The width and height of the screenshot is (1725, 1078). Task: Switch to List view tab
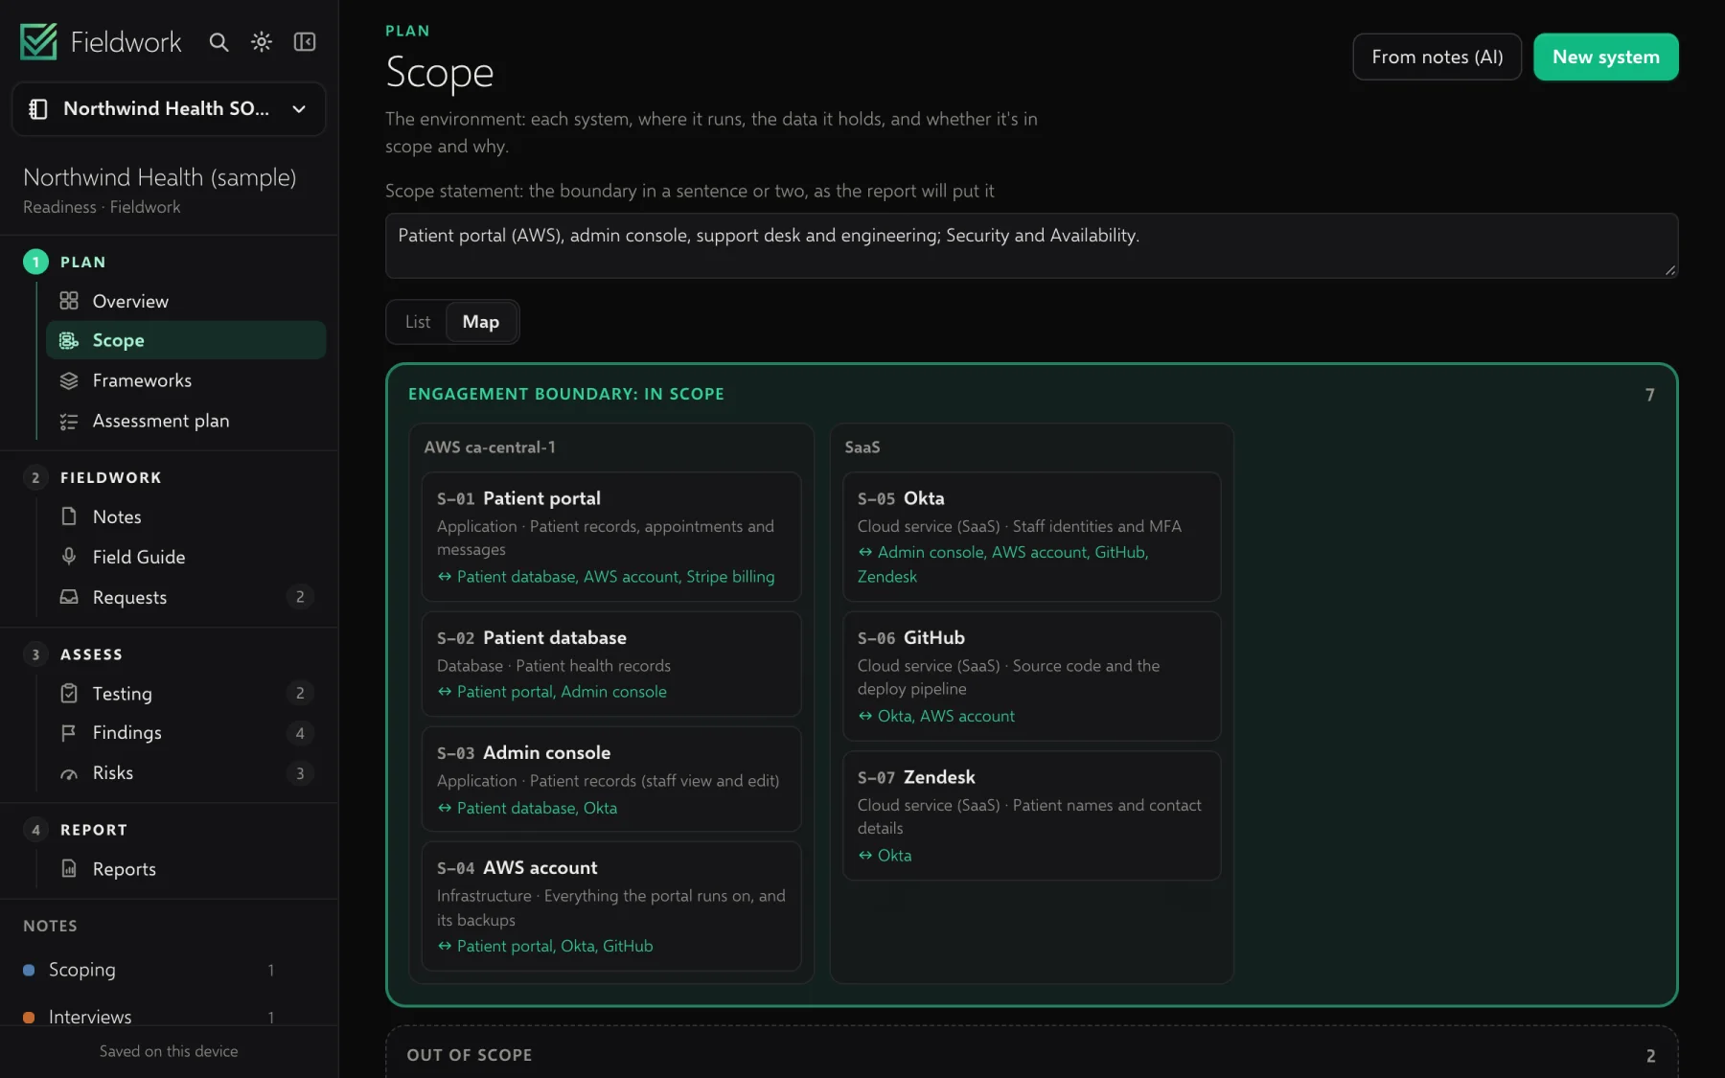click(418, 322)
